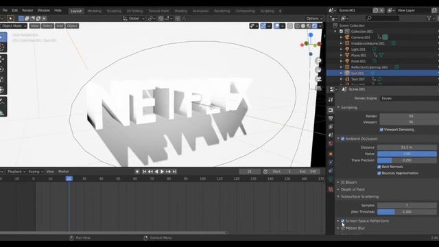Adjust the Jitter Threshold slider

(407, 212)
